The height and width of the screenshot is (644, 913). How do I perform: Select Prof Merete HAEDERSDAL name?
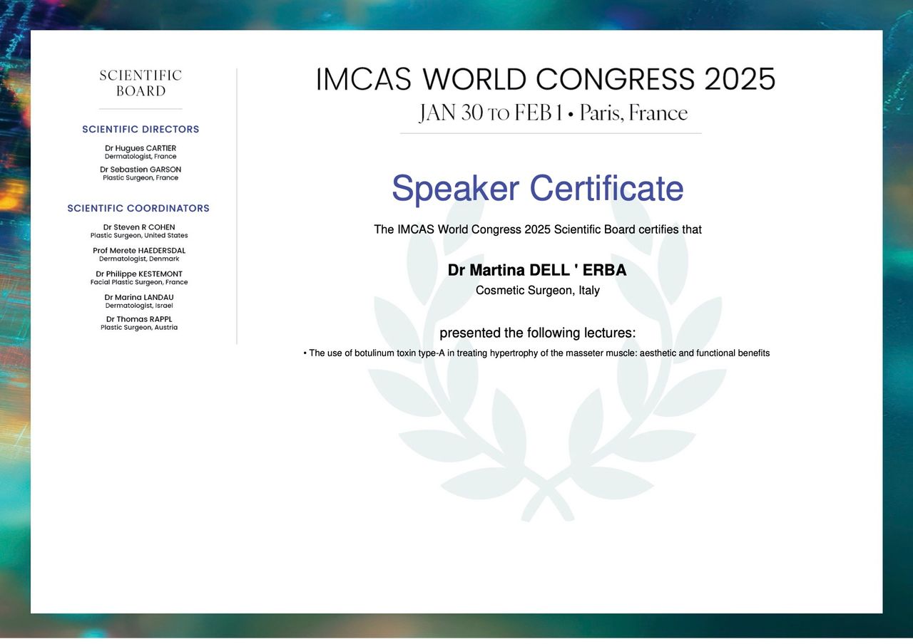pos(139,251)
